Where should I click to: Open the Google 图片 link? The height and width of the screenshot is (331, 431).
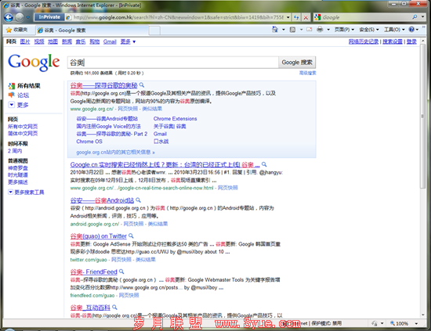tap(25, 41)
